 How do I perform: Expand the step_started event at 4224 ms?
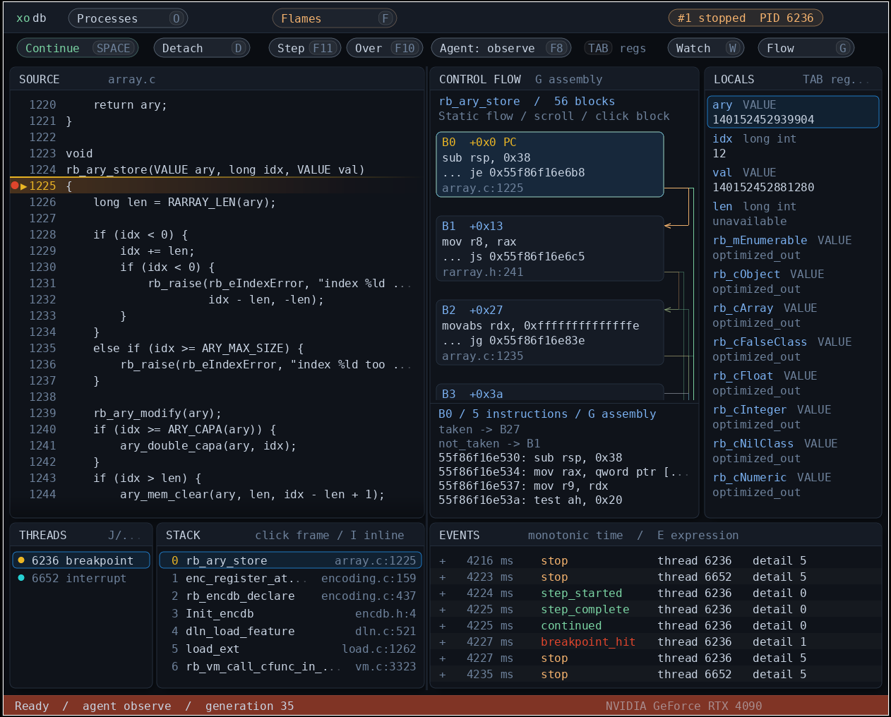pyautogui.click(x=443, y=593)
